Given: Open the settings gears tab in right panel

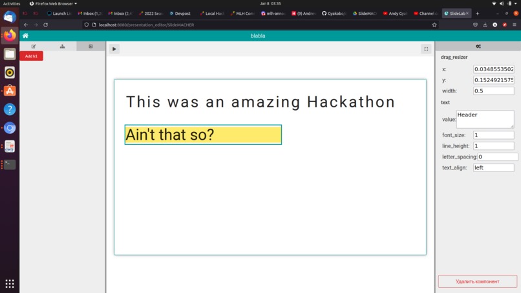Looking at the screenshot, I should [x=478, y=46].
